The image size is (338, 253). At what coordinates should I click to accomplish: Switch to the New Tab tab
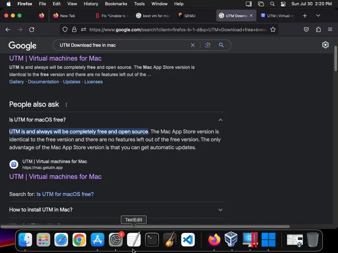(67, 15)
